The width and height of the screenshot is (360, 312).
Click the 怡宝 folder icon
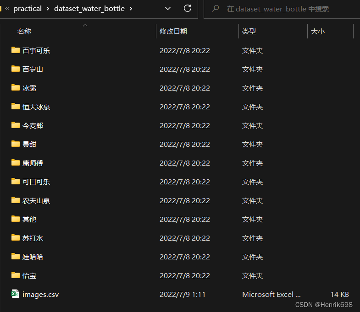pyautogui.click(x=16, y=275)
